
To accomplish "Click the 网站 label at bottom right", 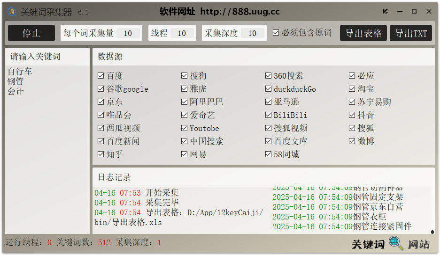I will tap(419, 244).
